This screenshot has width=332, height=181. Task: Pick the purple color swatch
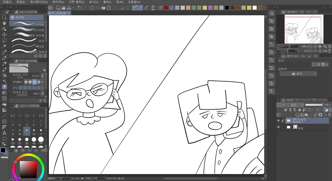pos(210,8)
